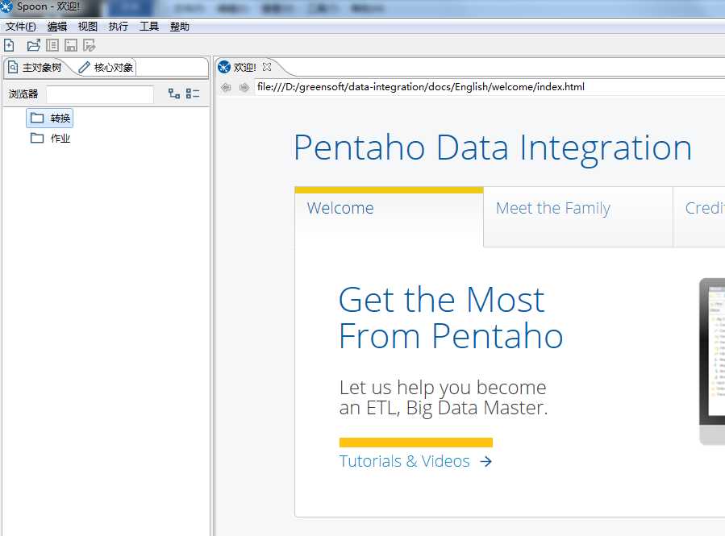Click the Spoon application icon in title bar
The height and width of the screenshot is (536, 725).
(x=6, y=6)
